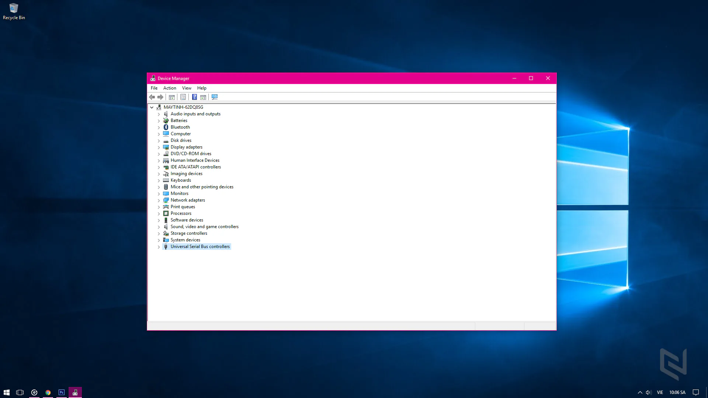Open the Windows Start menu
Viewport: 708px width, 398px height.
[x=7, y=392]
